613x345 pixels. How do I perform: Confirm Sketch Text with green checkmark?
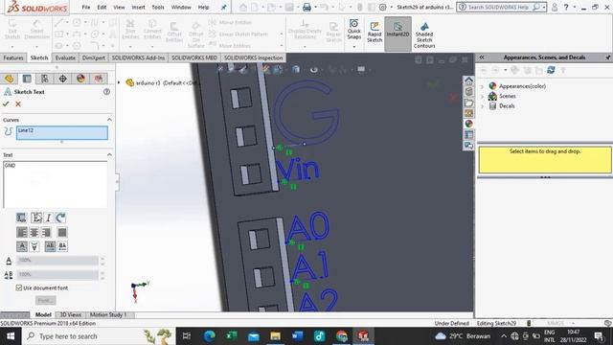6,103
